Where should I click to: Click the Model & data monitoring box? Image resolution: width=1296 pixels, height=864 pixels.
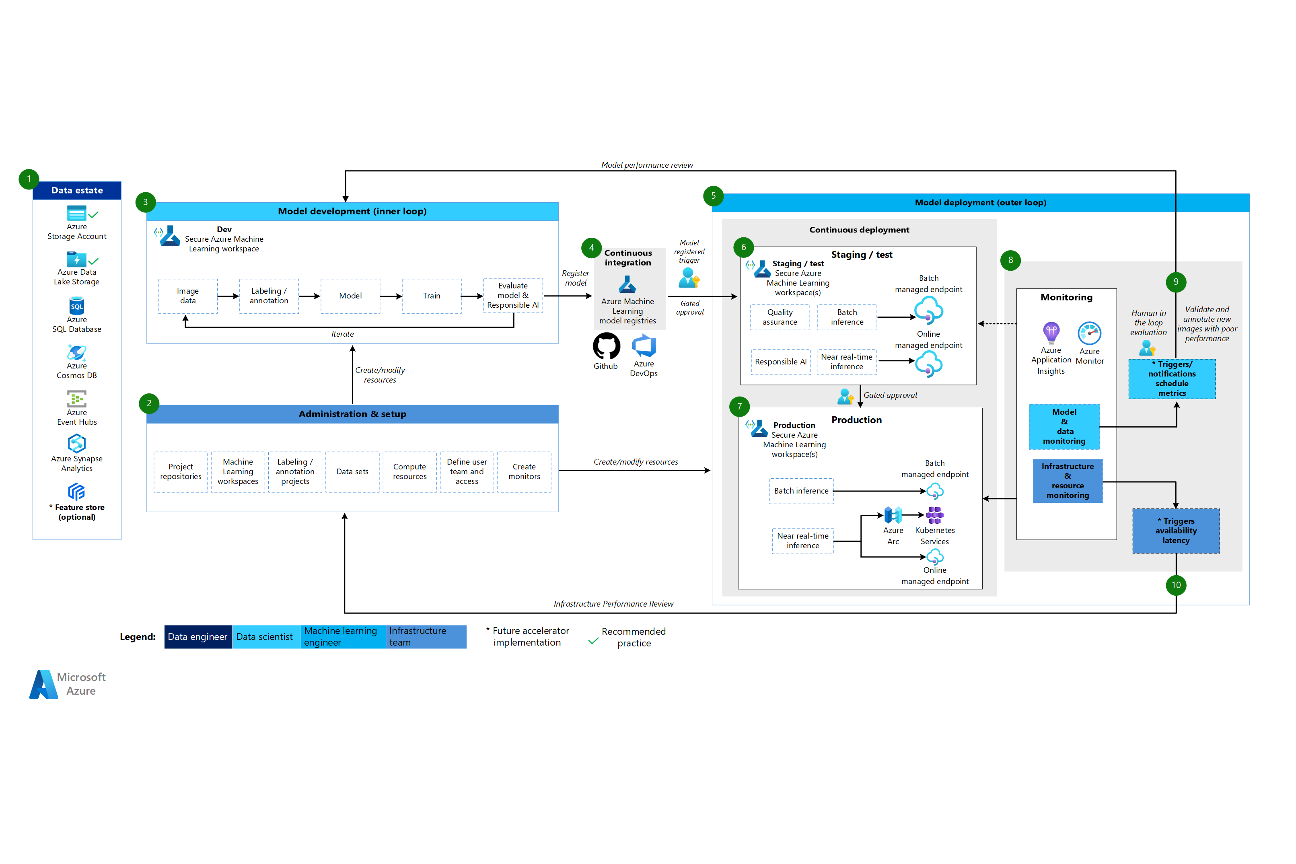click(1064, 427)
